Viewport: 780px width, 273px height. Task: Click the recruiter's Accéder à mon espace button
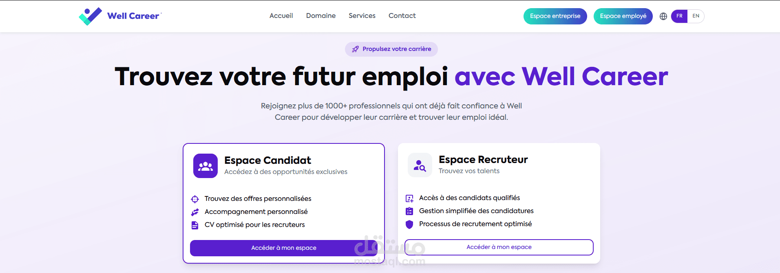tap(499, 247)
